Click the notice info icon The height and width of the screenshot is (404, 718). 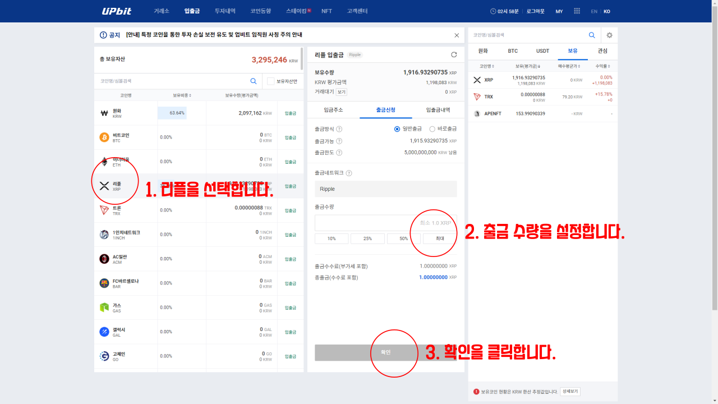(103, 35)
